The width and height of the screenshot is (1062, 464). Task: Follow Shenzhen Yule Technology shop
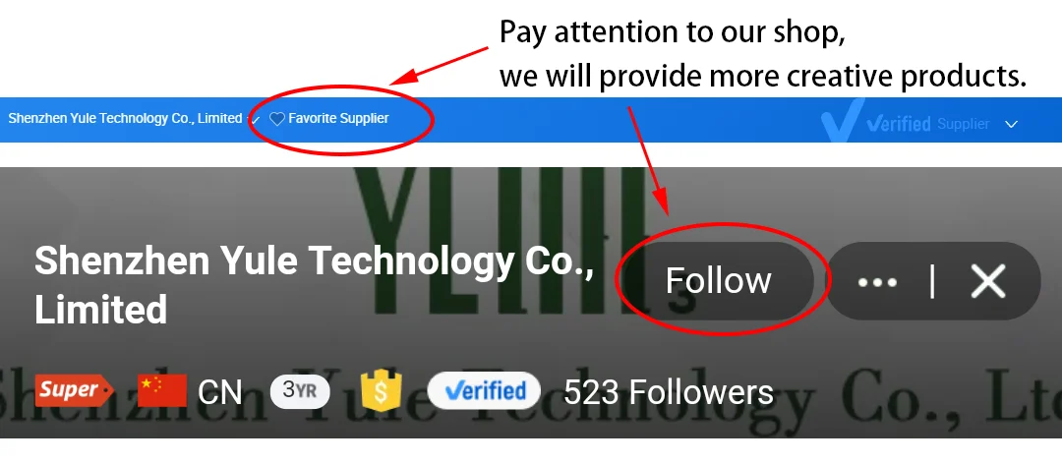719,280
